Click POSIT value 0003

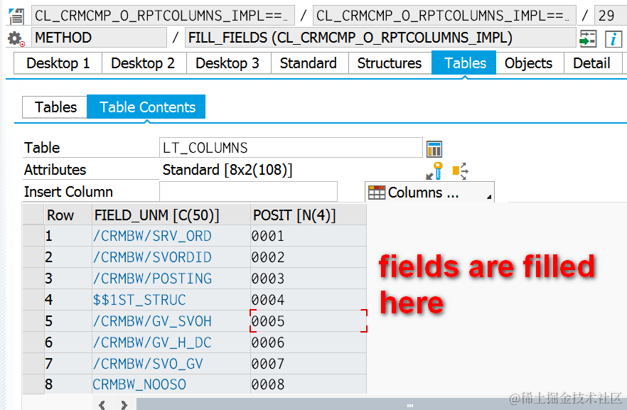[309, 278]
